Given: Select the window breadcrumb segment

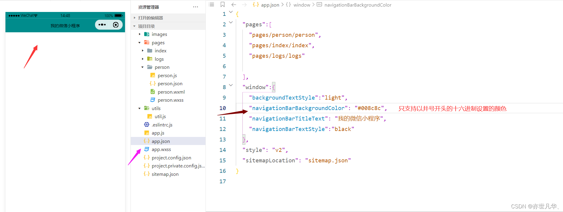Looking at the screenshot, I should [301, 5].
